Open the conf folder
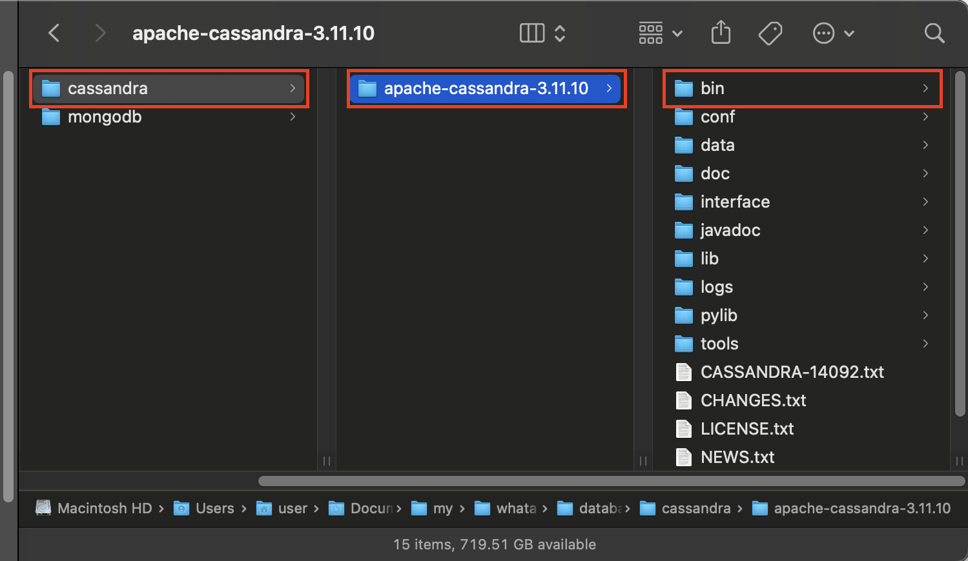The image size is (968, 561). [801, 117]
